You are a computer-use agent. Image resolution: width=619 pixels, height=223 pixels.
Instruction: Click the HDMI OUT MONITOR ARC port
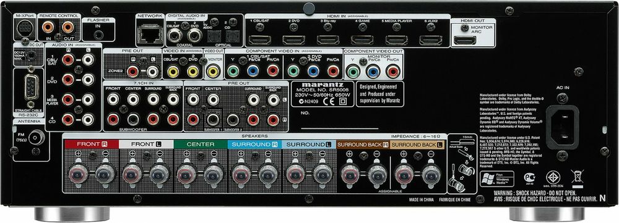pos(465,40)
